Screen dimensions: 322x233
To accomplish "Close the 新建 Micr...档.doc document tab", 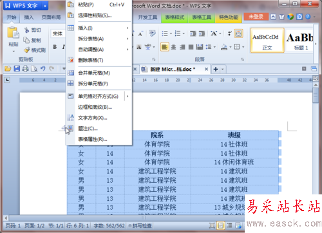I will tap(206, 69).
